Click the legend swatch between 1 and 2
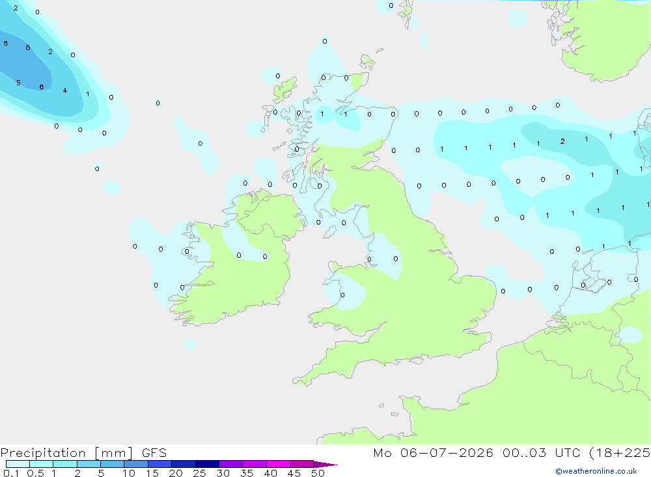The width and height of the screenshot is (651, 477). (x=65, y=464)
